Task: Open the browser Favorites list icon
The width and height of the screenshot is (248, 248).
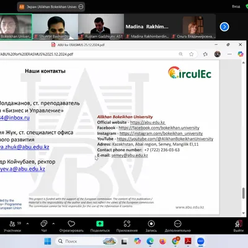Action: [x=205, y=54]
